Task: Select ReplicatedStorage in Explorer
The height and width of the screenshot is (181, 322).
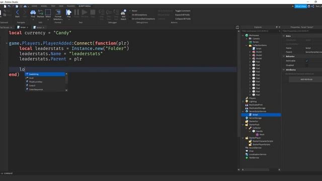Action: click(x=257, y=108)
